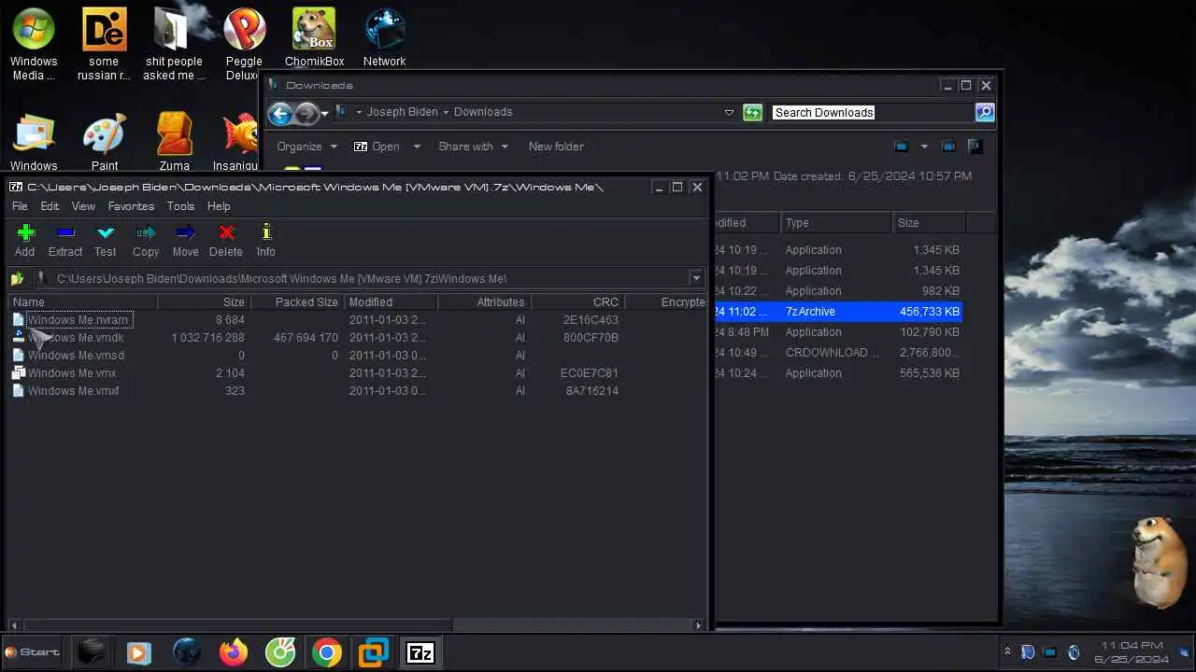The height and width of the screenshot is (672, 1196).
Task: Click the Move toolbar icon in 7-Zip
Action: (185, 240)
